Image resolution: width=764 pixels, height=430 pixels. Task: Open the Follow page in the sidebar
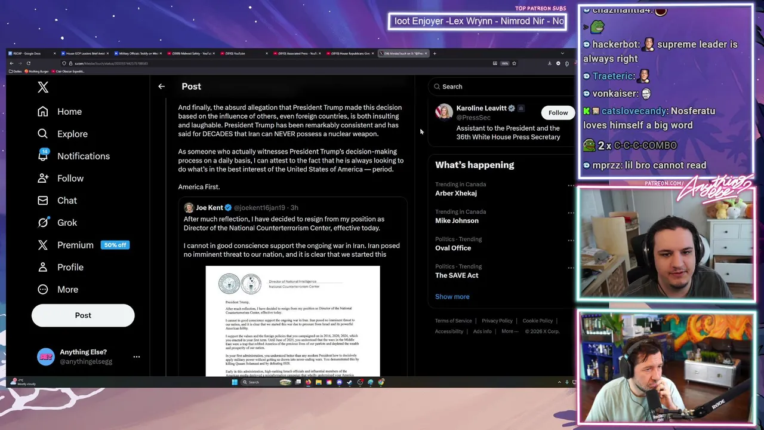tap(60, 178)
